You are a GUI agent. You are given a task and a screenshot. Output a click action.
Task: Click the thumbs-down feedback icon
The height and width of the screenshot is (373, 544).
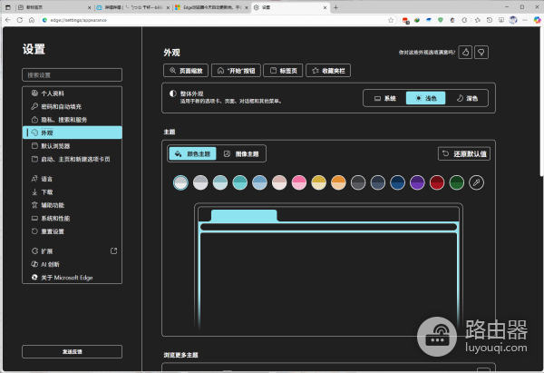coord(481,52)
